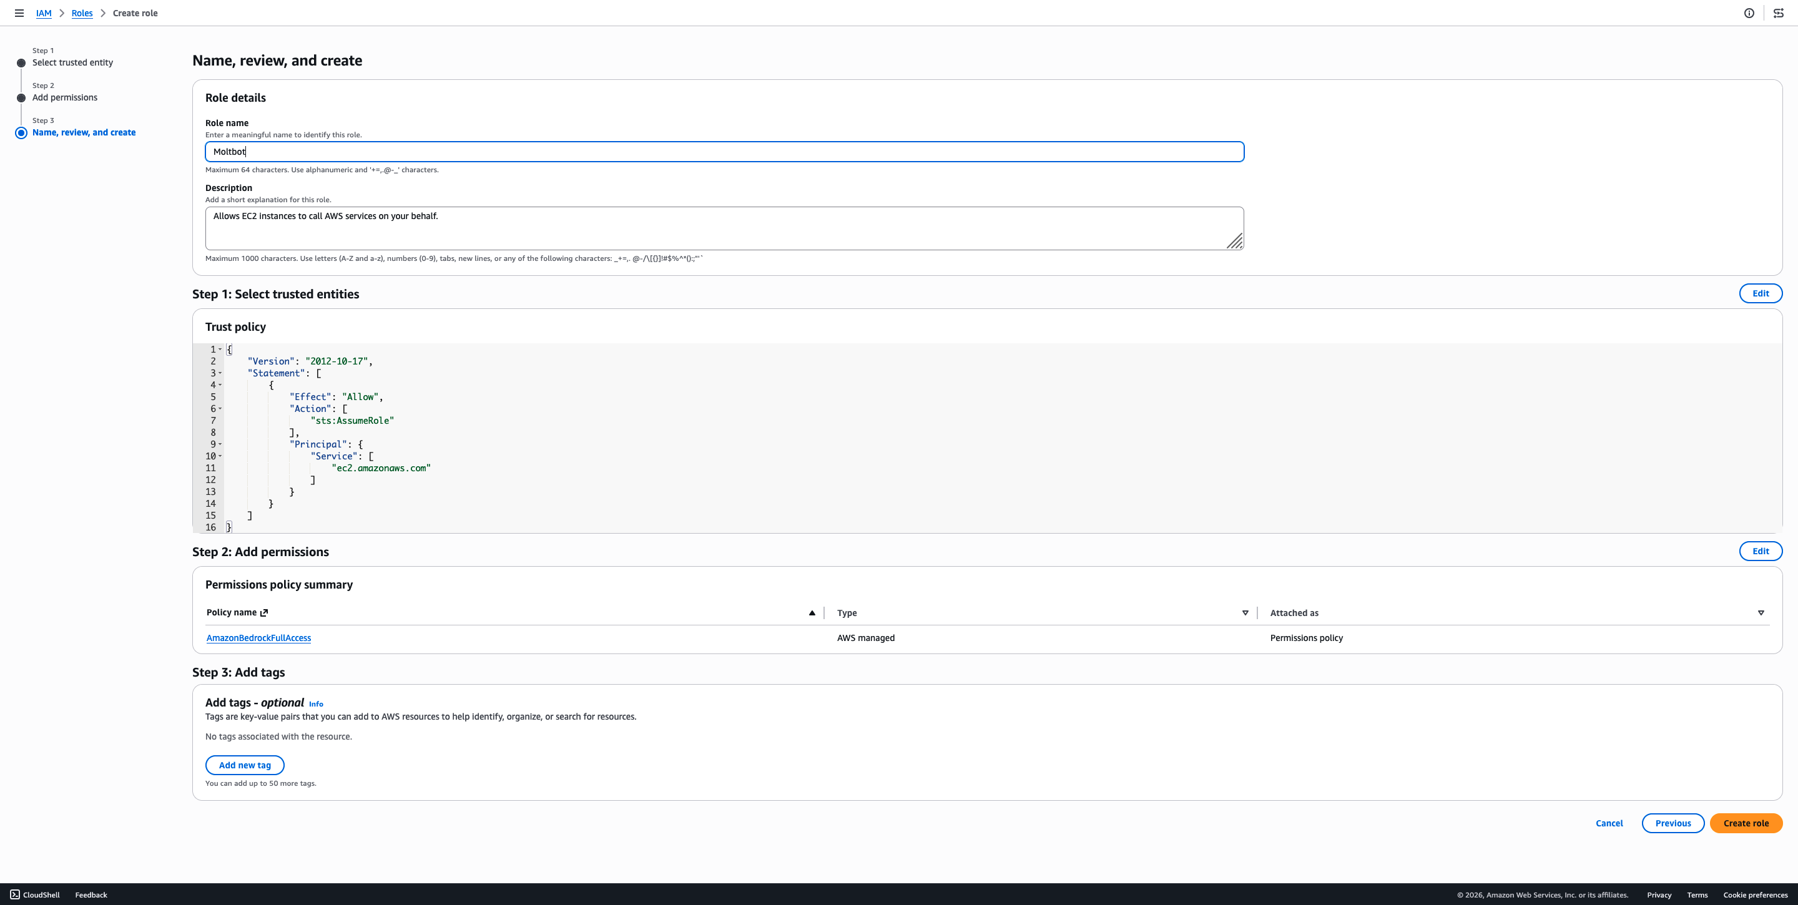
Task: Navigate to IAM breadcrumb
Action: [x=43, y=13]
